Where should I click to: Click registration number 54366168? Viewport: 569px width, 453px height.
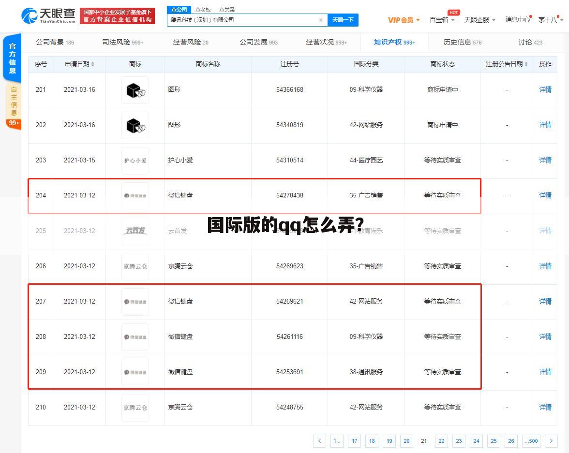click(289, 89)
